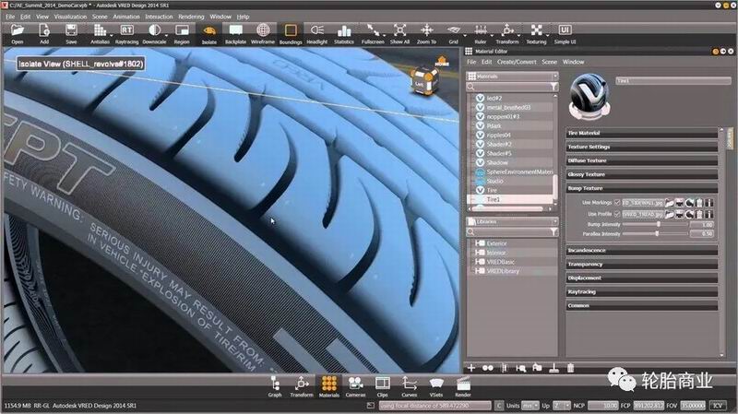This screenshot has width=738, height=414.
Task: Enable the Headlight icon
Action: click(316, 31)
